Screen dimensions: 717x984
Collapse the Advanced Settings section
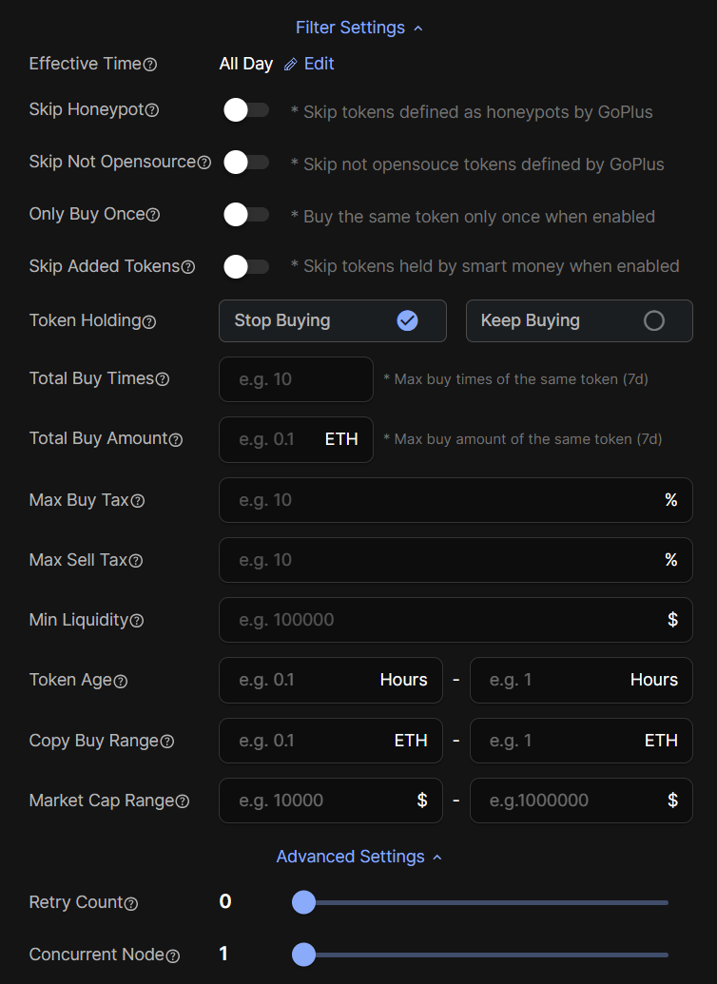pyautogui.click(x=358, y=857)
